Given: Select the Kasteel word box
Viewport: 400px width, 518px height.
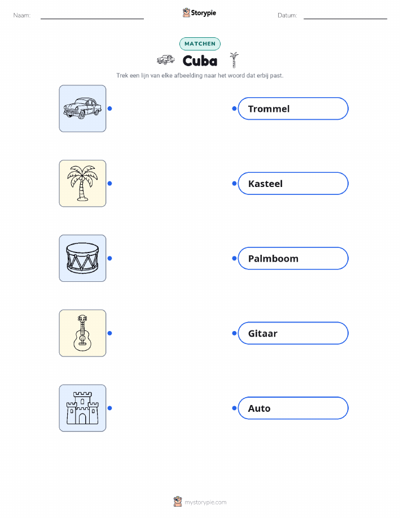Looking at the screenshot, I should pos(293,184).
